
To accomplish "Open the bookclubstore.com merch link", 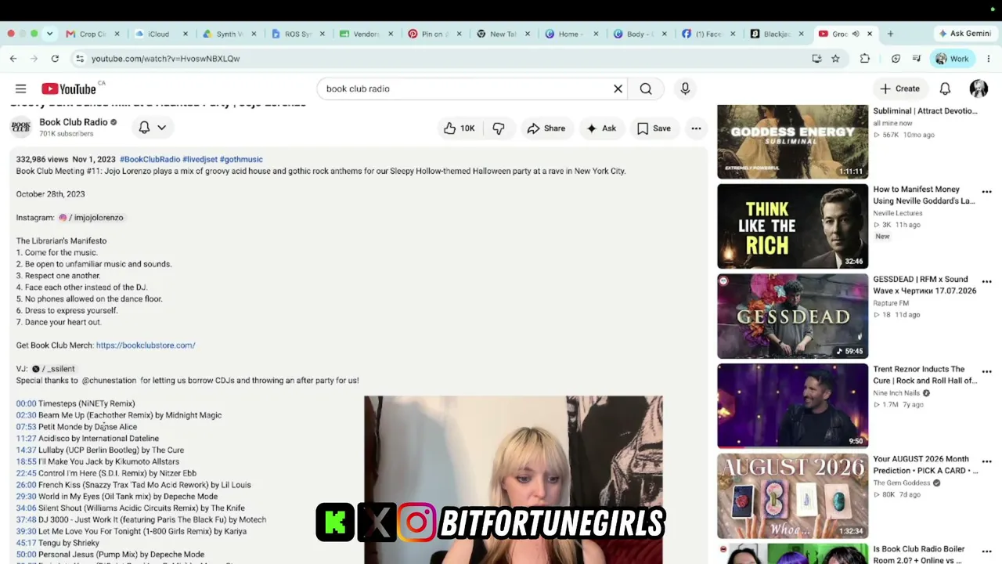I will 146,345.
